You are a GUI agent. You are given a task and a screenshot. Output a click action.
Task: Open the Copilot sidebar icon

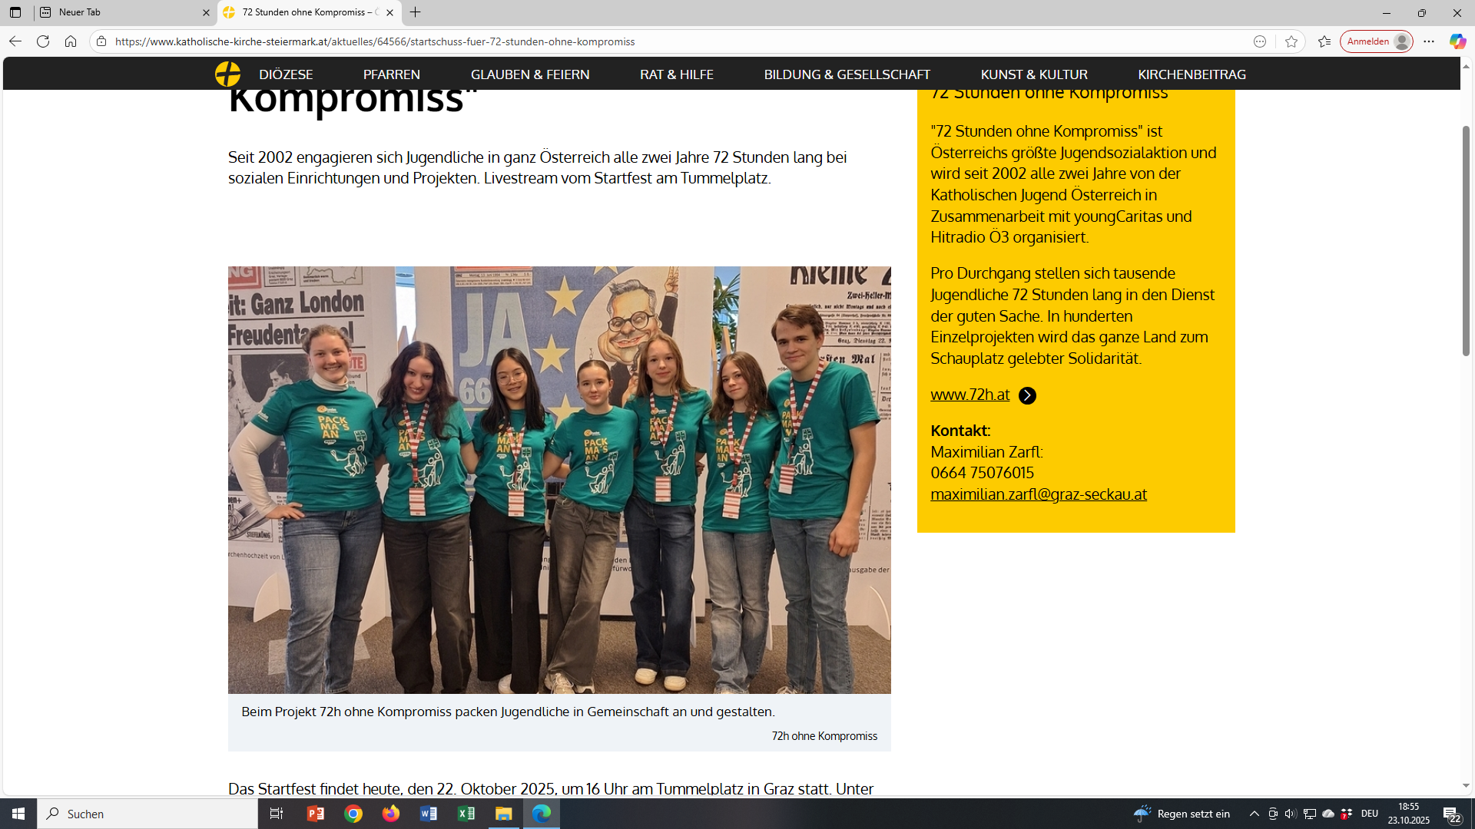[1457, 41]
